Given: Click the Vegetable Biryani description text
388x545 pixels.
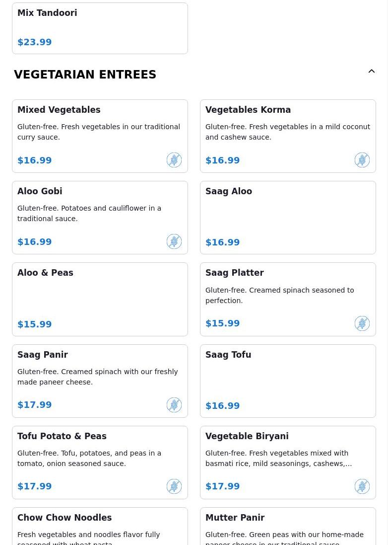Looking at the screenshot, I should click(278, 458).
